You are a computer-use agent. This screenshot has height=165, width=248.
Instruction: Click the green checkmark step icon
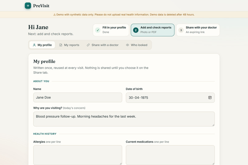pyautogui.click(x=98, y=30)
